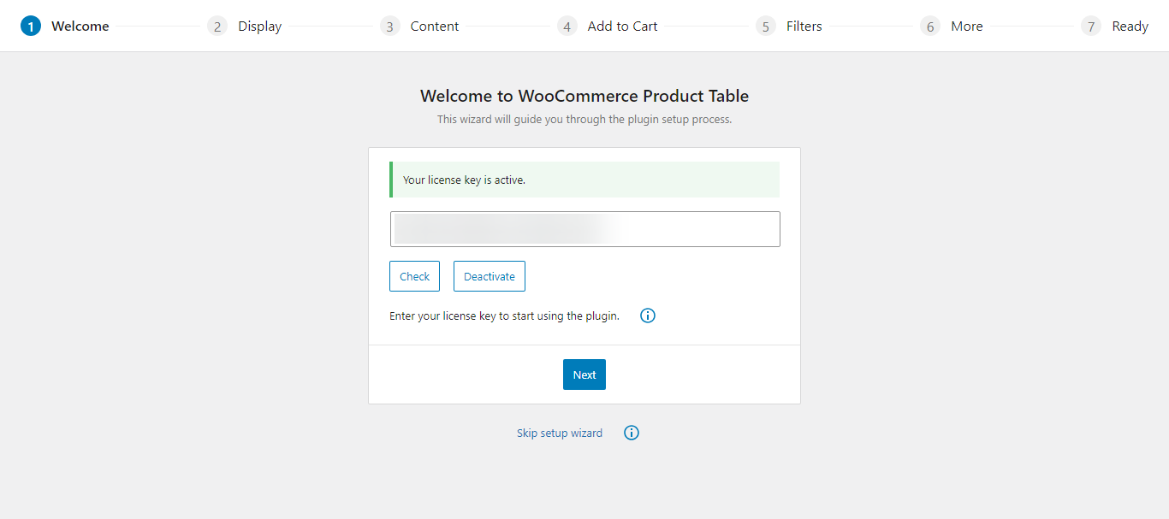Select the step 6 circle for More
Image resolution: width=1169 pixels, height=519 pixels.
930,27
